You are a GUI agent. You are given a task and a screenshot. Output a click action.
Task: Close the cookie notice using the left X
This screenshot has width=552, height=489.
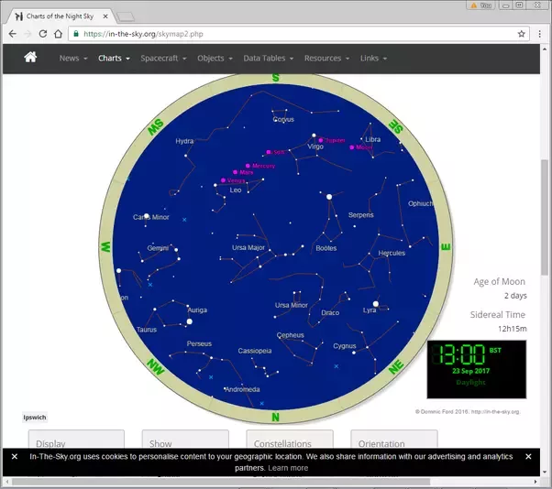pos(15,456)
